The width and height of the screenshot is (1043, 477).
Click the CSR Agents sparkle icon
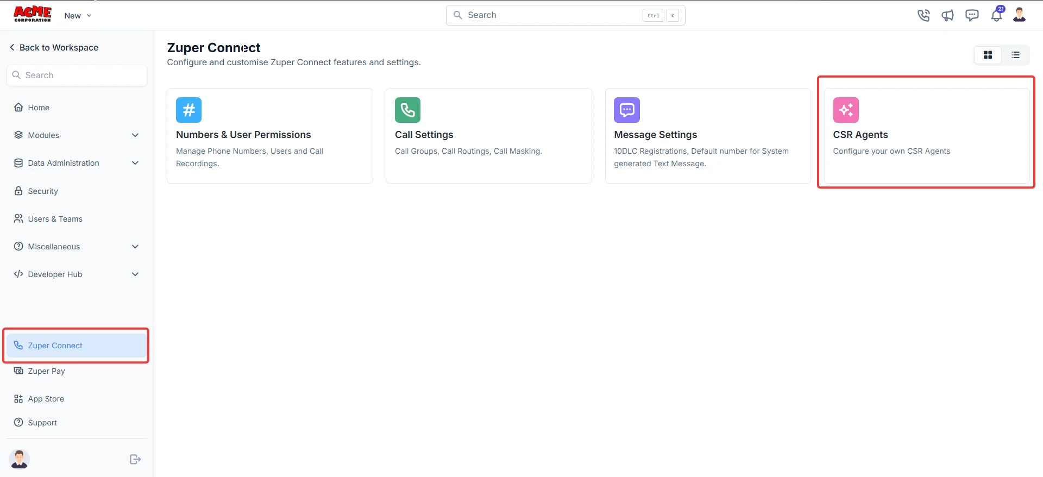click(846, 110)
